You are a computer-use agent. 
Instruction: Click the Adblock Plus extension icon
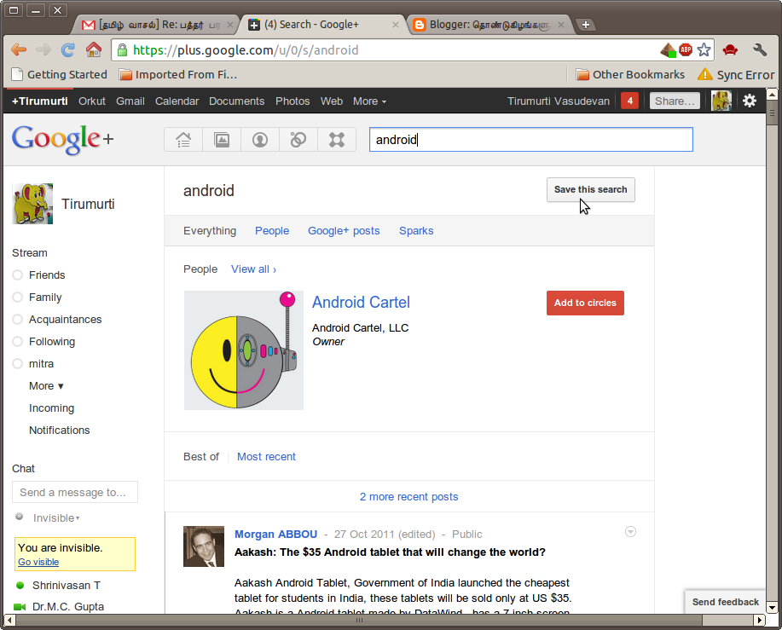point(686,49)
